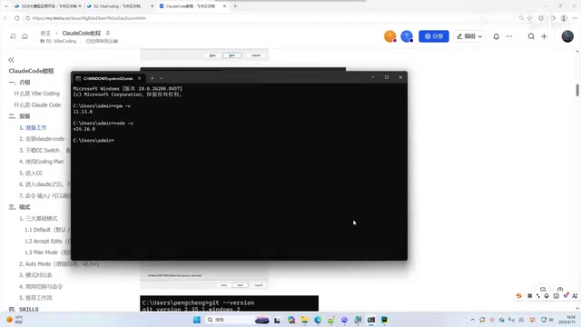Screen dimensions: 581x327
Task: Jump to 1.3 Plan Mode outline item
Action: click(47, 253)
